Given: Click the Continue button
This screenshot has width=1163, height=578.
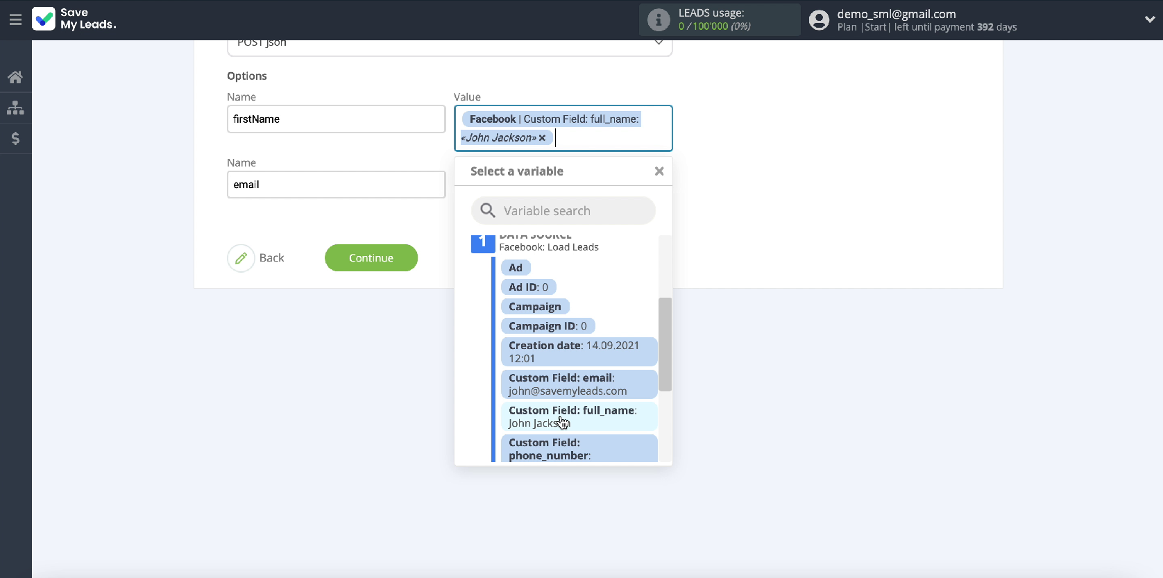Looking at the screenshot, I should pos(371,258).
